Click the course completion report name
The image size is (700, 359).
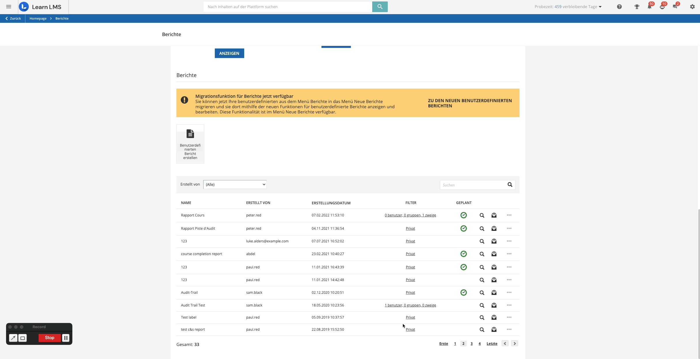point(201,254)
